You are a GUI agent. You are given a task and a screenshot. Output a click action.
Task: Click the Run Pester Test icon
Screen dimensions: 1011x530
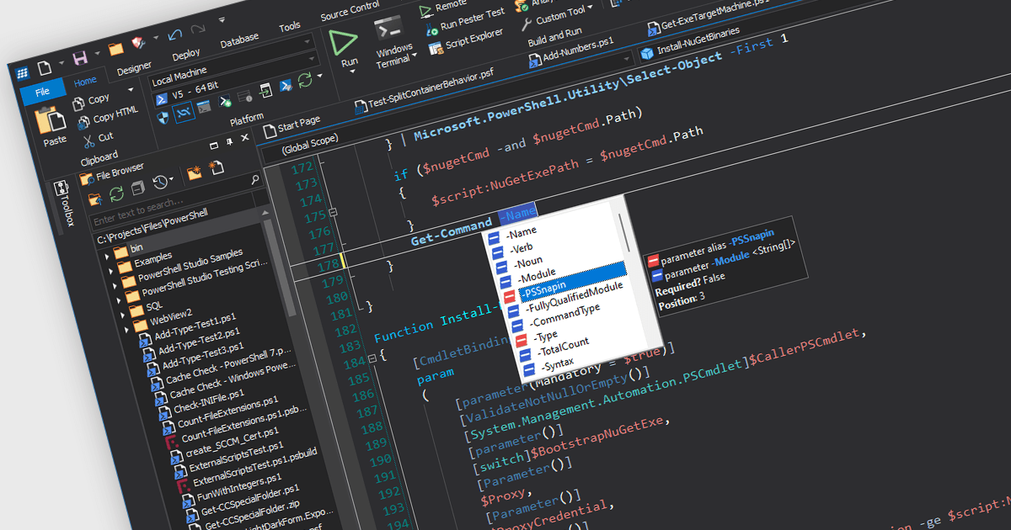[431, 29]
